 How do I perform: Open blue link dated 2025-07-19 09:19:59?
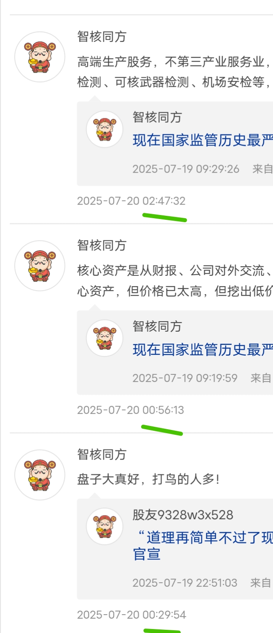(x=203, y=350)
